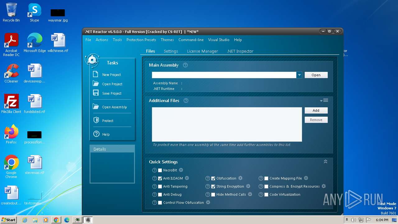
Task: Uncheck the String Encryption checkbox
Action: [213, 186]
